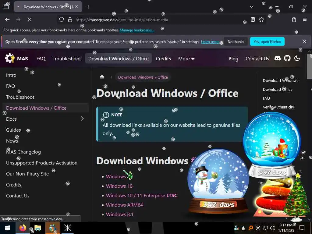
Task: Click the No thanks button
Action: click(236, 41)
